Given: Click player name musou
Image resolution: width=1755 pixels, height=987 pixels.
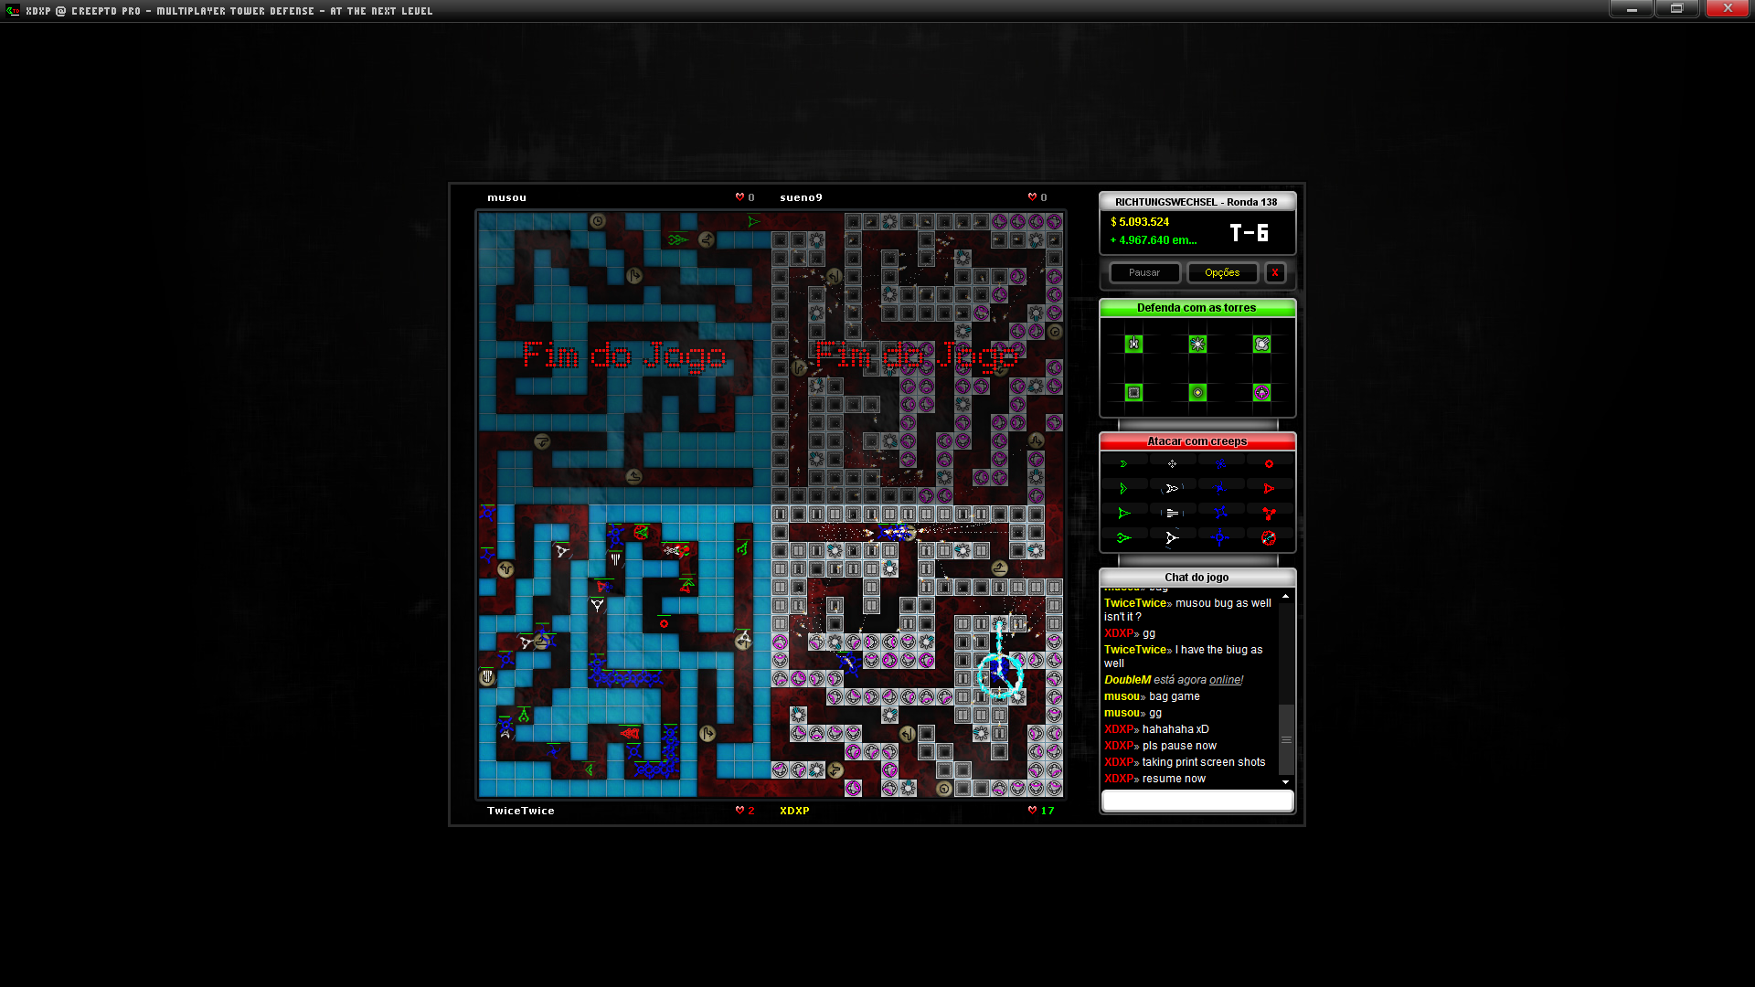Looking at the screenshot, I should click(x=506, y=197).
